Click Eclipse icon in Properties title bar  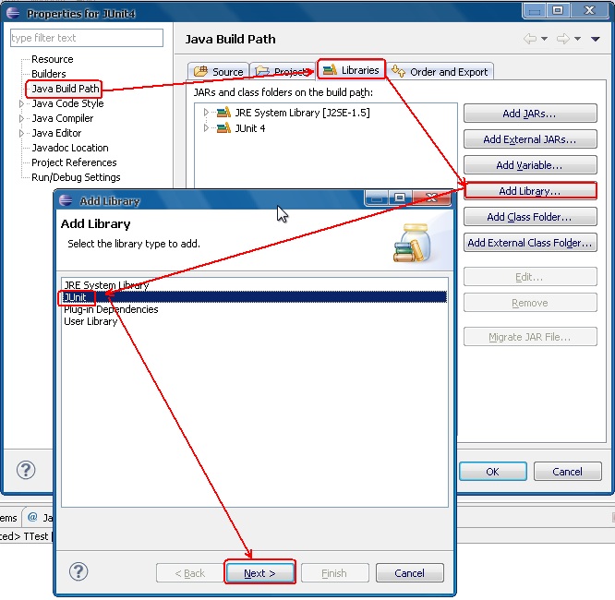coord(13,13)
